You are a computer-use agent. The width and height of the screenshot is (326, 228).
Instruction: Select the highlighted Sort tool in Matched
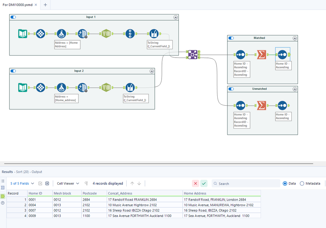pyautogui.click(x=282, y=55)
